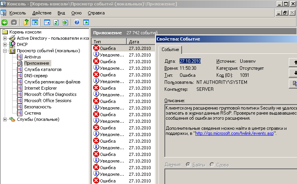Toggle the show/hide console tree button
The height and width of the screenshot is (184, 297).
point(35,22)
